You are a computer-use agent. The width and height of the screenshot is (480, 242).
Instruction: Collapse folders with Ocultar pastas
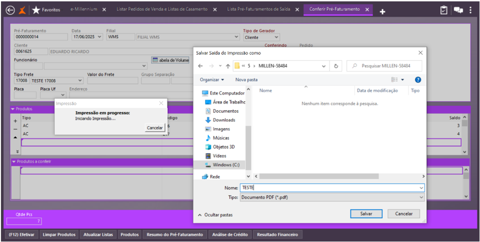(215, 215)
